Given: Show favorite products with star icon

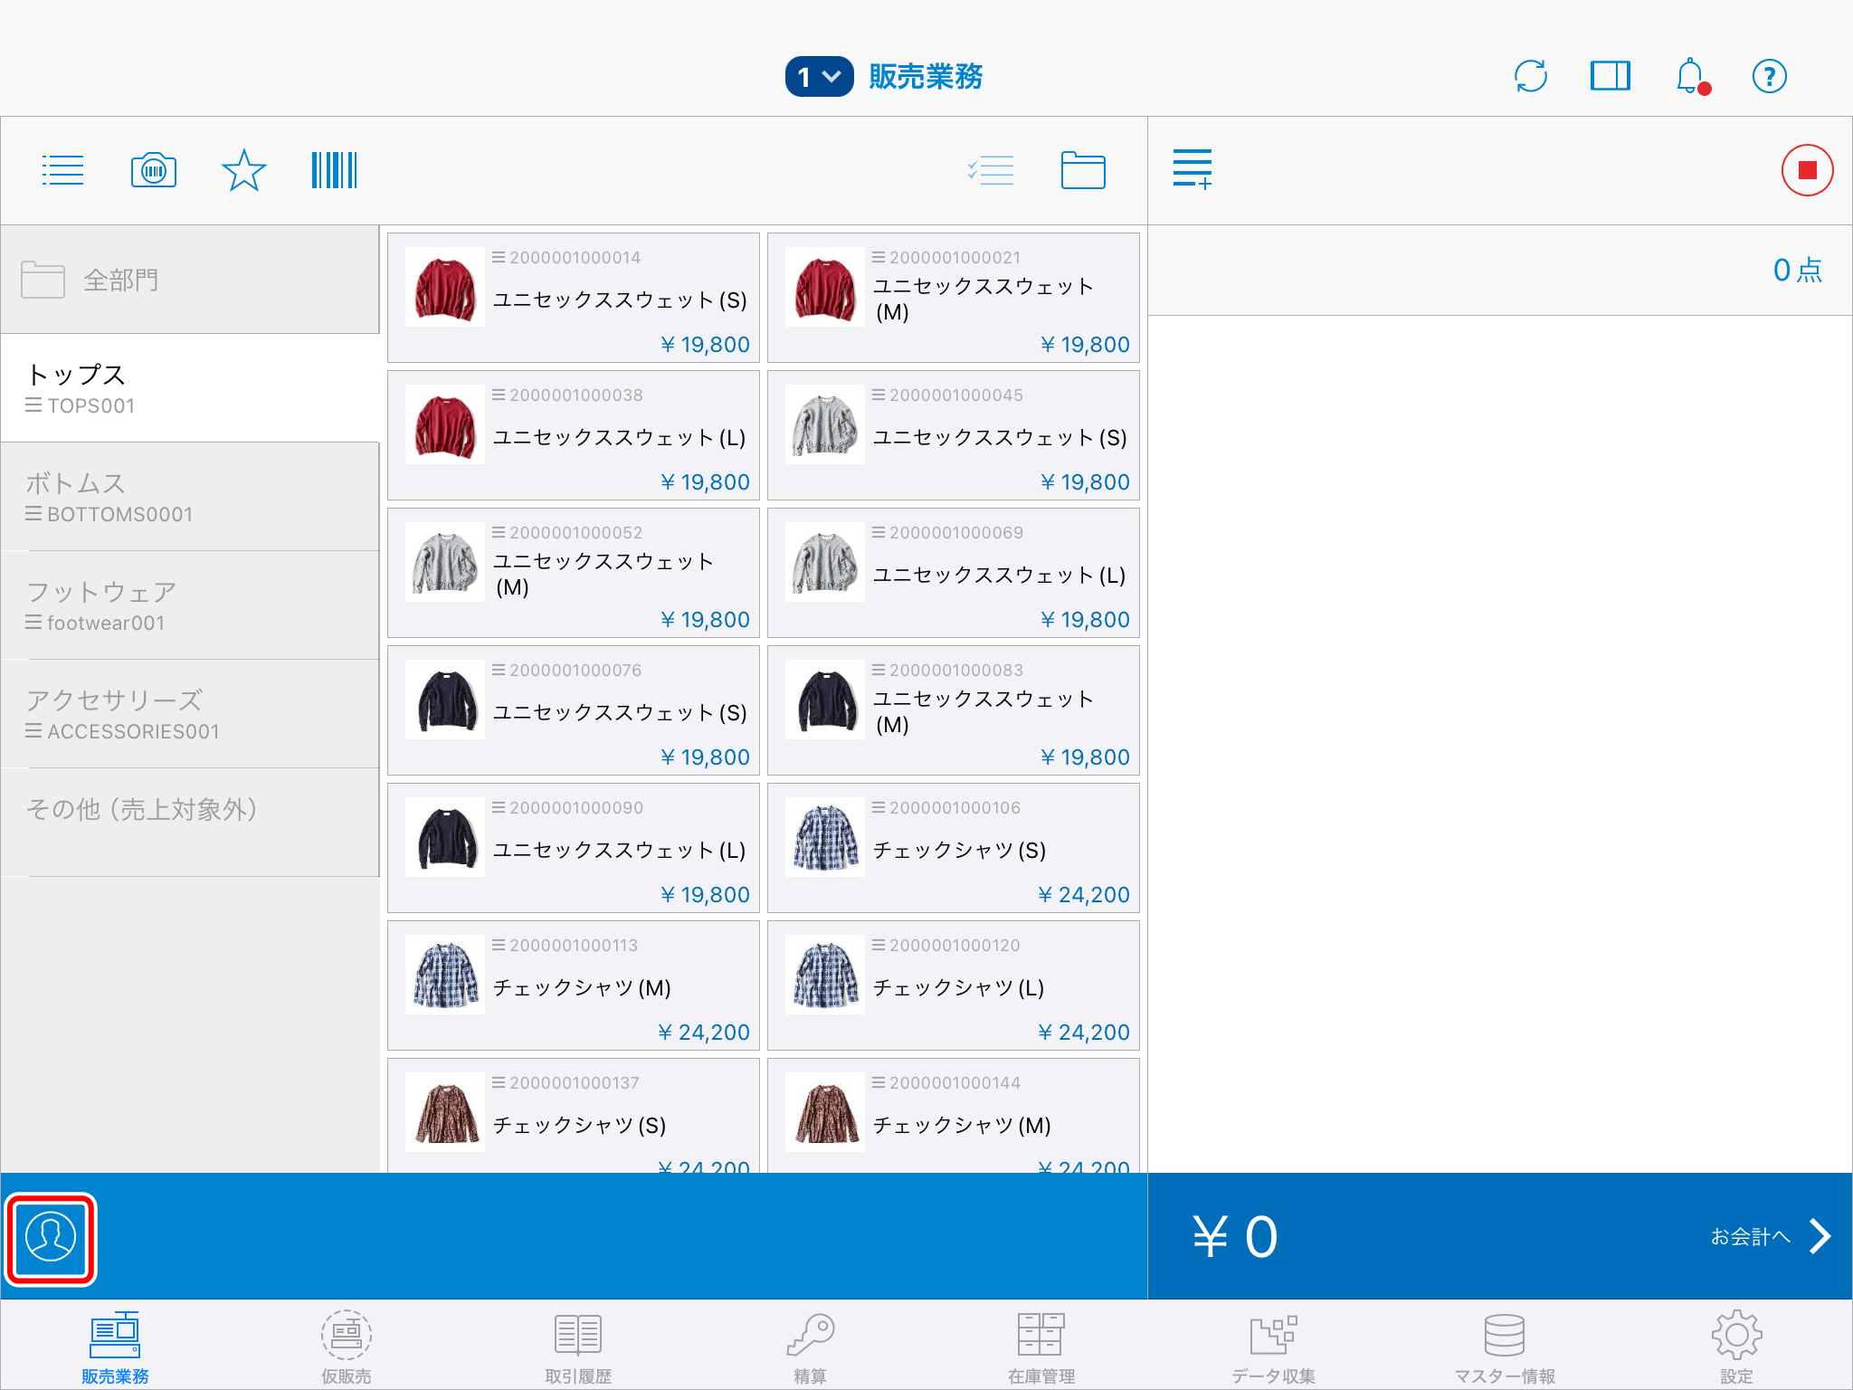Looking at the screenshot, I should pos(243,170).
